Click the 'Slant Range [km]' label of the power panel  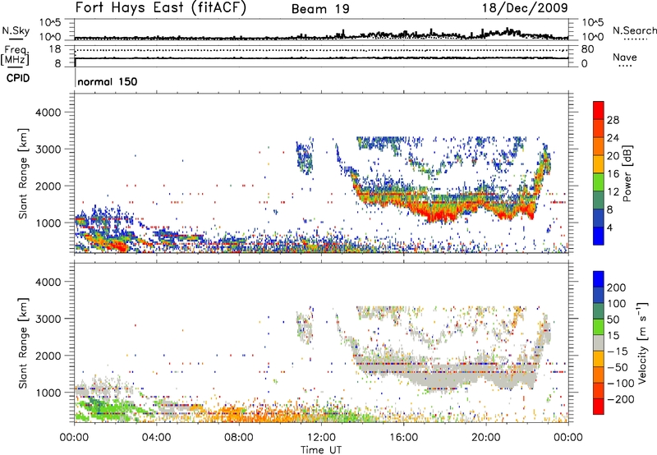point(23,173)
